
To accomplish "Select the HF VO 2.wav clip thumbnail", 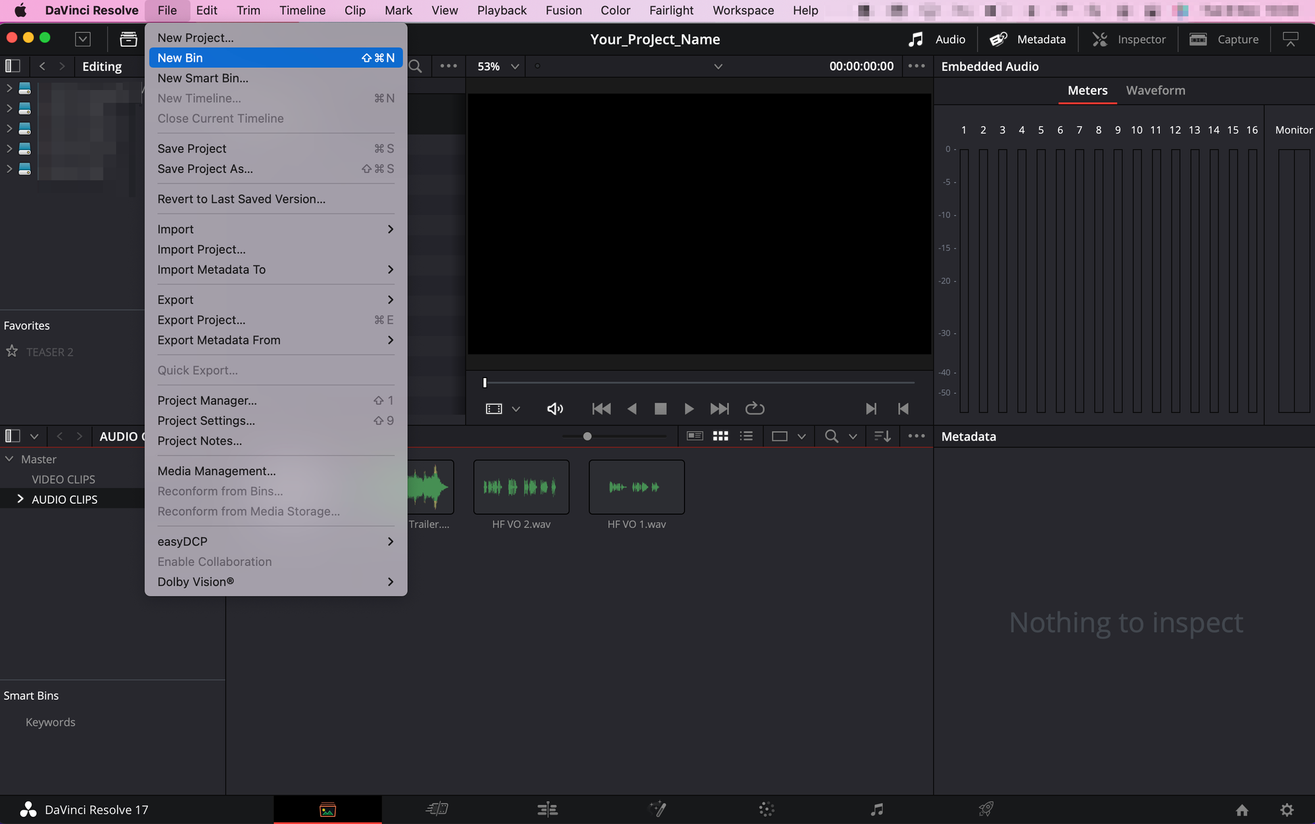I will [x=521, y=487].
